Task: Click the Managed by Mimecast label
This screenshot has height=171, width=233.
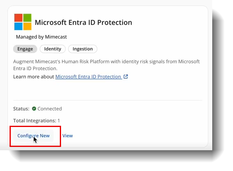Action: (42, 37)
